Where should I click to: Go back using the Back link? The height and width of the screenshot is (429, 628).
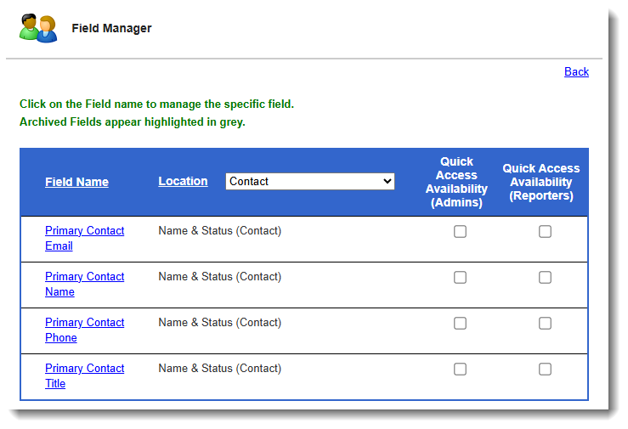coord(576,71)
